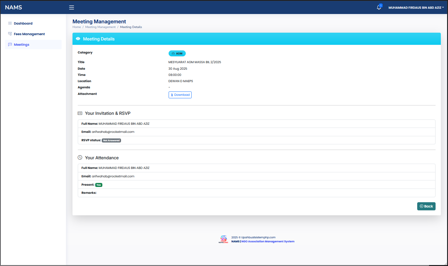Click the Meeting Details breadcrumb text
Screen dimensions: 448x266
[131, 27]
